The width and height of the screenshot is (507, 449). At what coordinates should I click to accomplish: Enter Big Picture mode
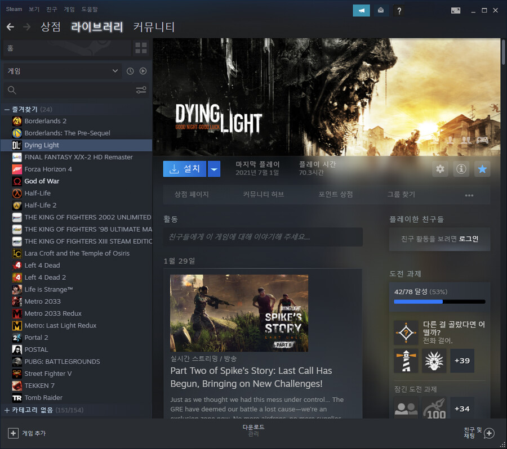tap(455, 10)
